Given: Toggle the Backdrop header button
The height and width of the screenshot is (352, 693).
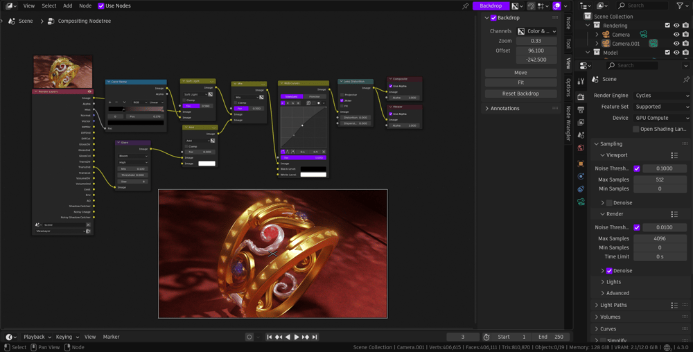Looking at the screenshot, I should [x=491, y=6].
